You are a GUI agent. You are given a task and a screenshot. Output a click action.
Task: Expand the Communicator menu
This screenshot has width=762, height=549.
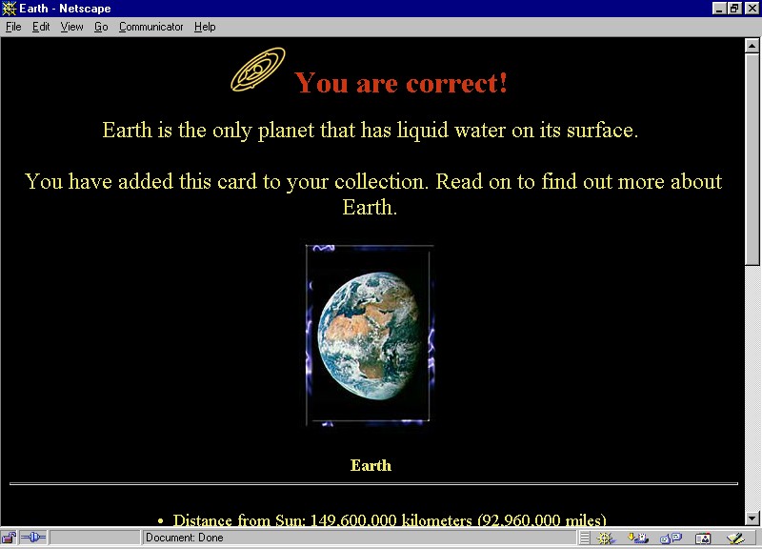150,27
